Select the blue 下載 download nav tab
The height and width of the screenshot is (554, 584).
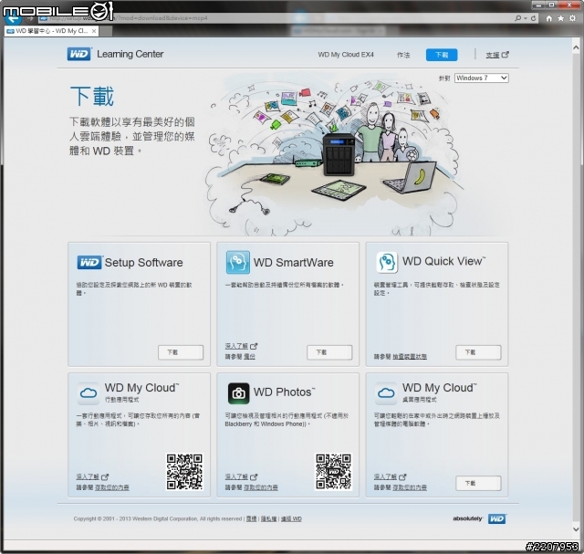tap(442, 55)
